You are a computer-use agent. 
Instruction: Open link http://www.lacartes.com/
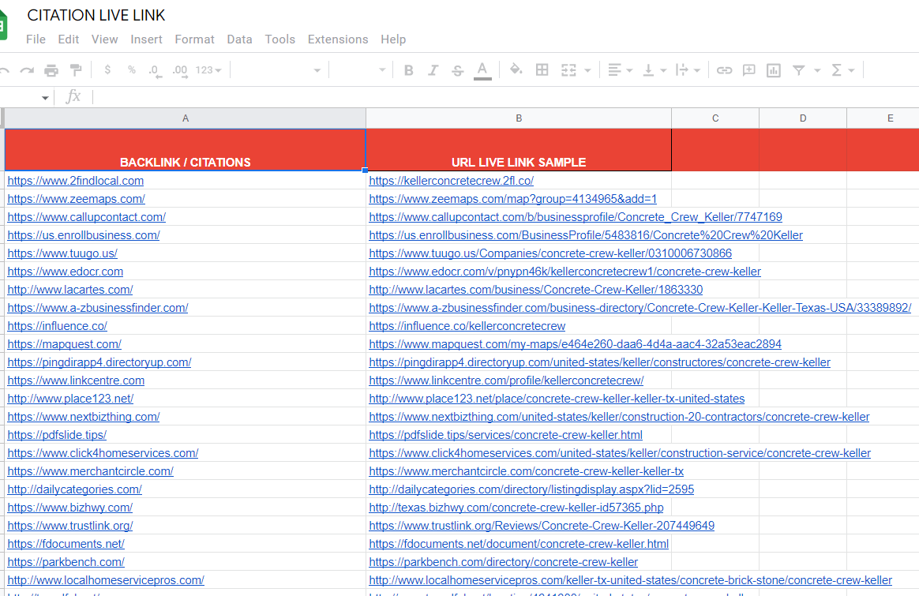point(70,290)
